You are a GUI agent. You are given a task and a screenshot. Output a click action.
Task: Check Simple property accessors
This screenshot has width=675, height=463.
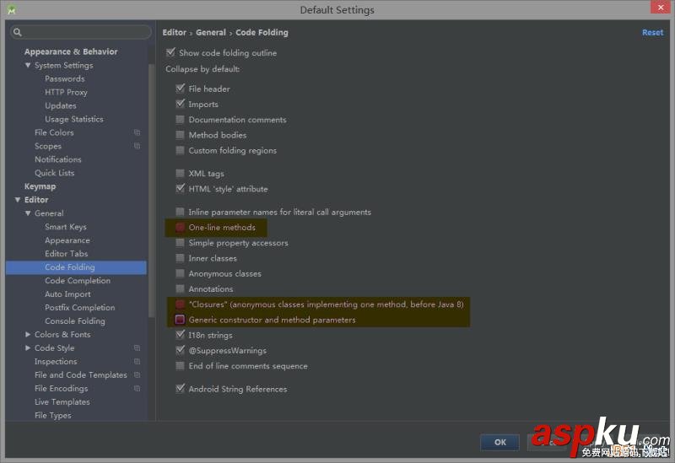[180, 243]
